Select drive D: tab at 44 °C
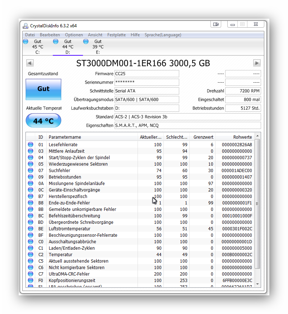 point(68,47)
